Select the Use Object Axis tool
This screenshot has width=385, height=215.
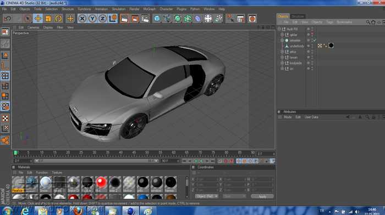click(x=5, y=66)
